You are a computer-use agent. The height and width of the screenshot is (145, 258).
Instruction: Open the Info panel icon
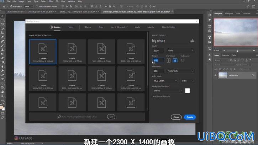(210, 31)
